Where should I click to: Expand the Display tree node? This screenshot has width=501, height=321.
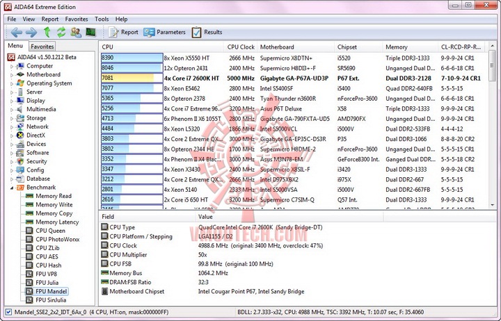pyautogui.click(x=12, y=101)
